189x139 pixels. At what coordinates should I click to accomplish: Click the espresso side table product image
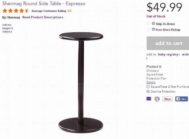[81, 82]
